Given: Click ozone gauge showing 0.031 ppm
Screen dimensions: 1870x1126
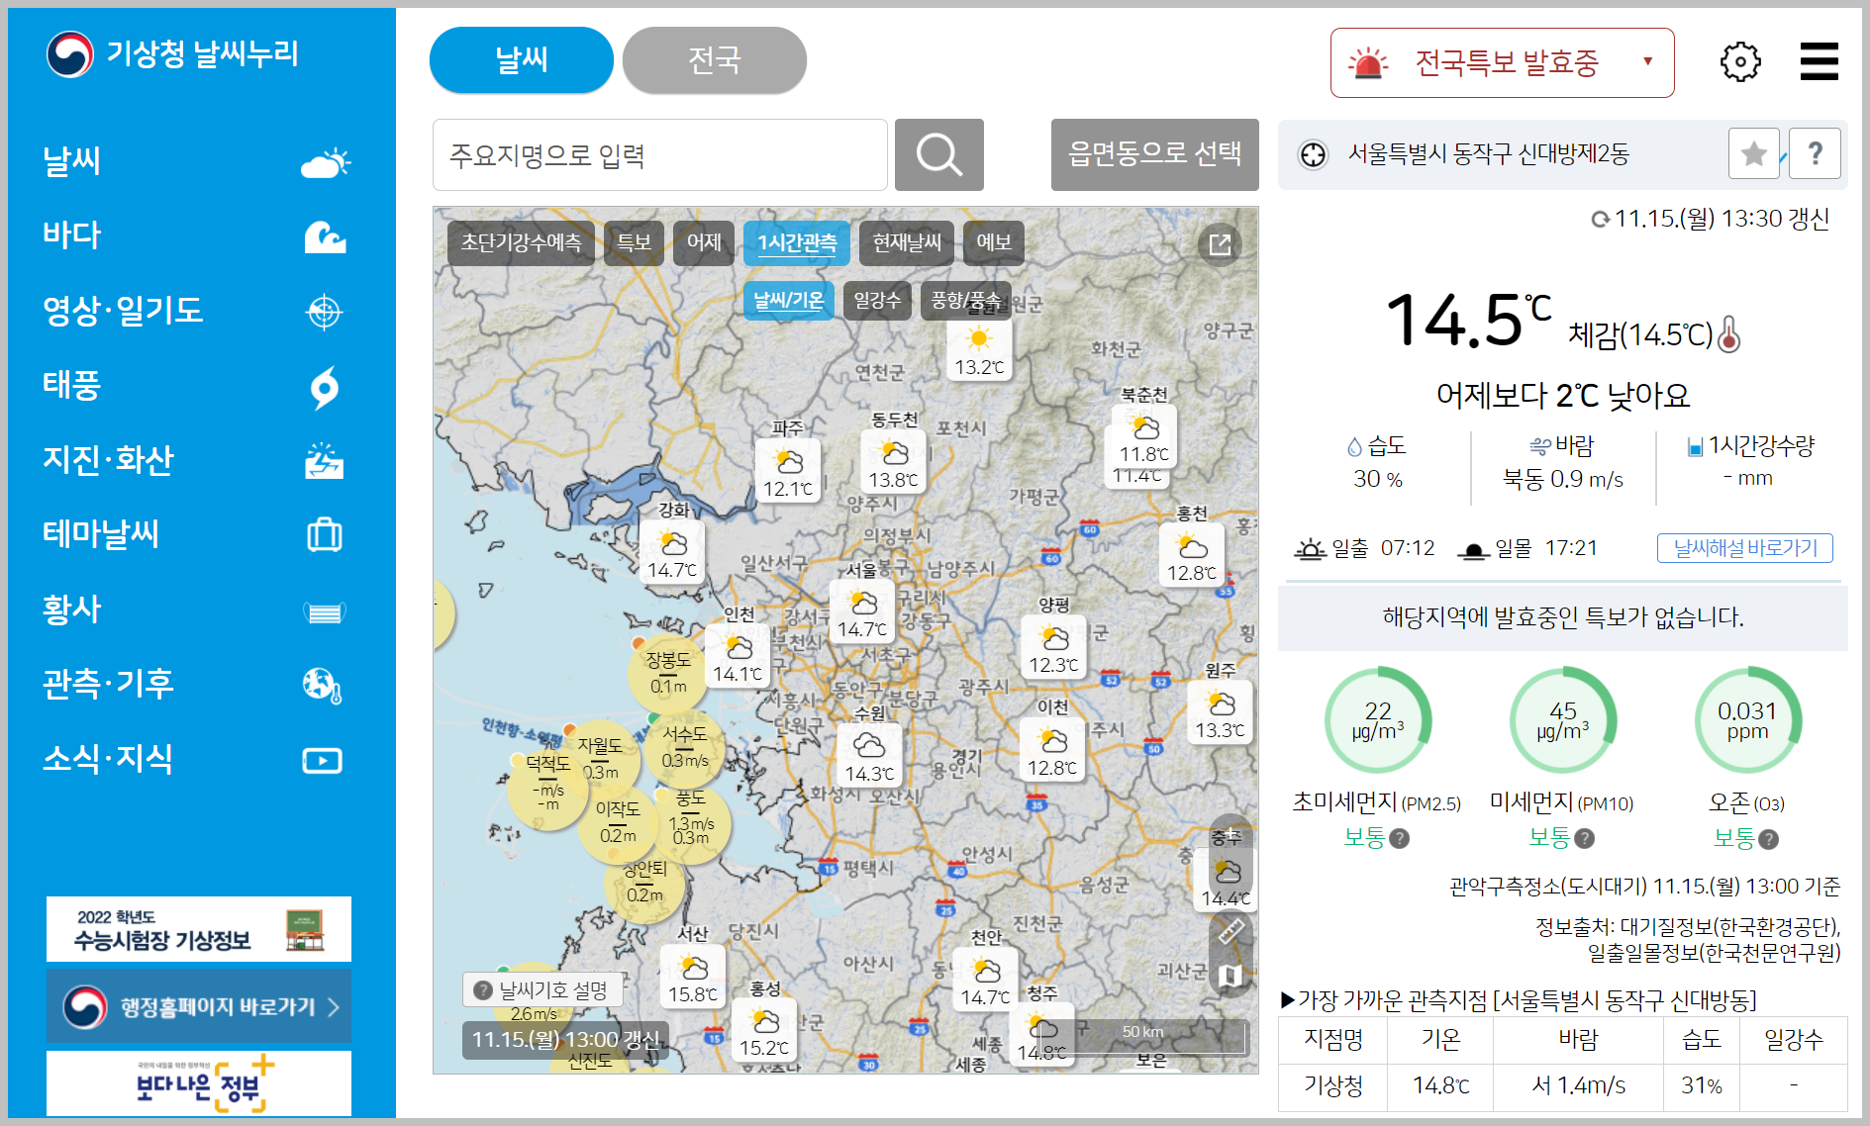Looking at the screenshot, I should tap(1747, 720).
